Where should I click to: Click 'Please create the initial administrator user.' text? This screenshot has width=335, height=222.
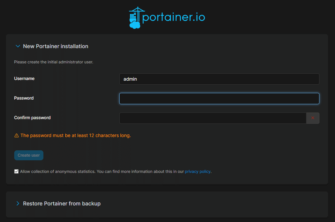pyautogui.click(x=54, y=62)
